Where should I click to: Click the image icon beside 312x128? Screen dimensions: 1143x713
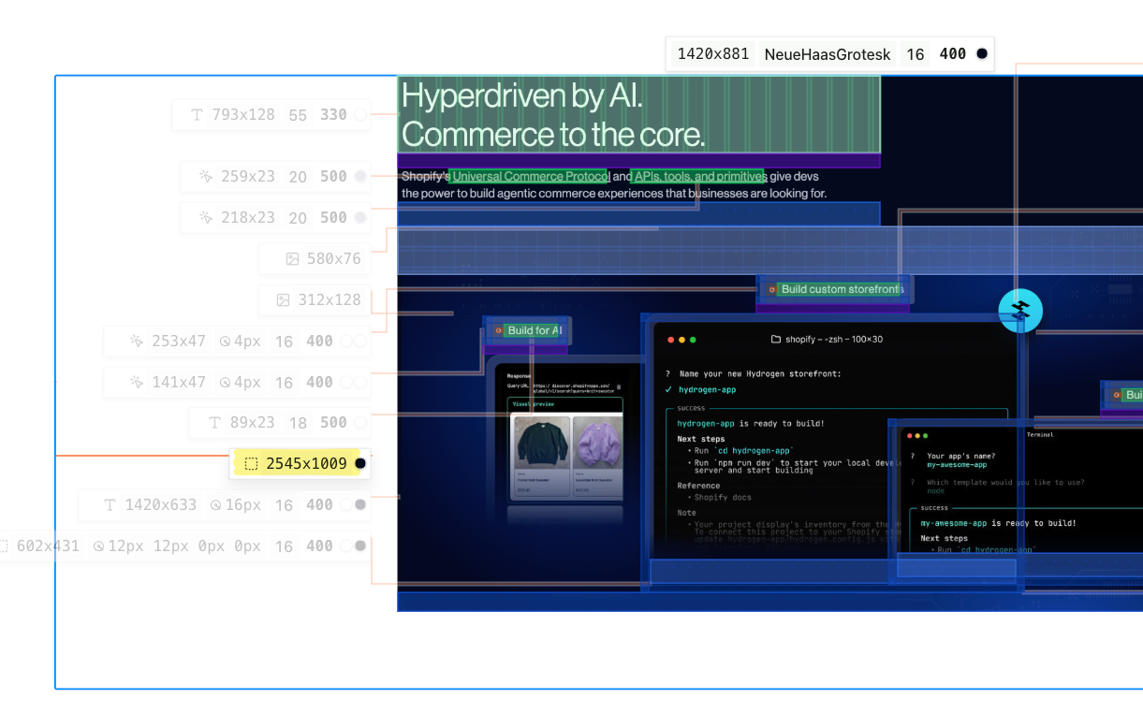284,300
